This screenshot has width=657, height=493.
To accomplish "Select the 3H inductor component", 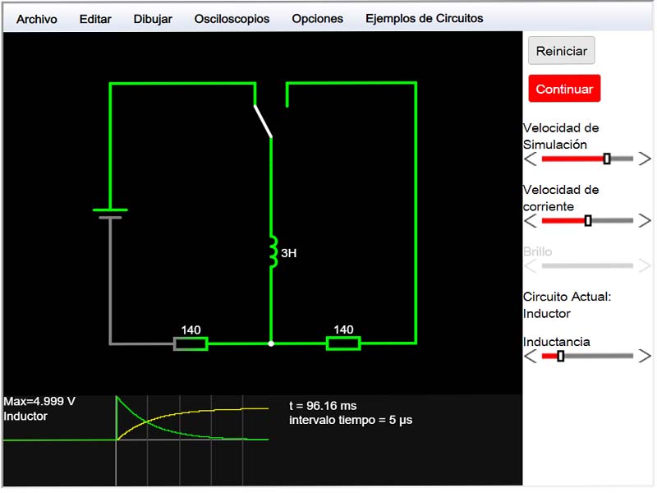I will point(273,252).
